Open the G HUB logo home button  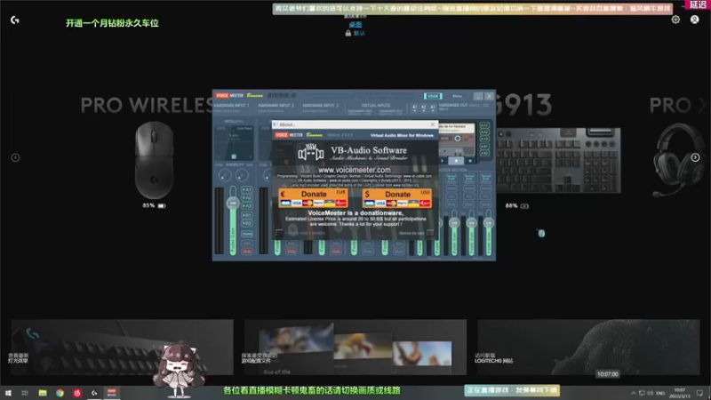pyautogui.click(x=15, y=20)
